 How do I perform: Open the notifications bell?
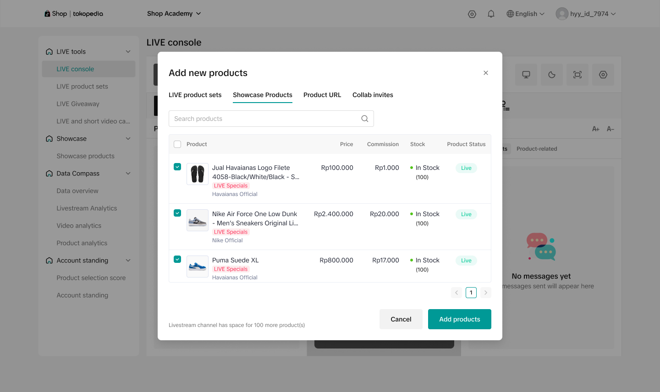tap(491, 14)
